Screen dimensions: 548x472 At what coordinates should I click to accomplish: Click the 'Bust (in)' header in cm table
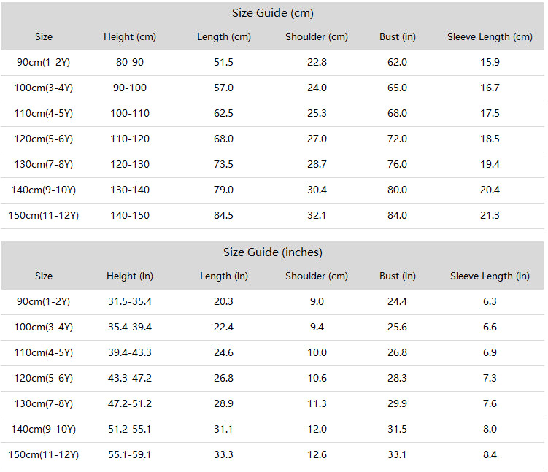tap(397, 36)
